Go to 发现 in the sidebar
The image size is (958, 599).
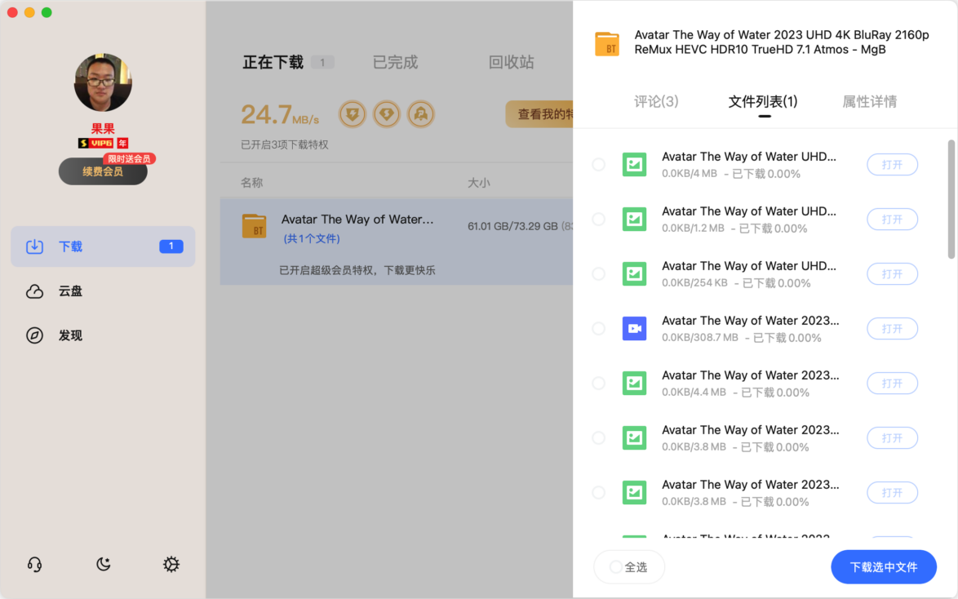click(x=104, y=335)
